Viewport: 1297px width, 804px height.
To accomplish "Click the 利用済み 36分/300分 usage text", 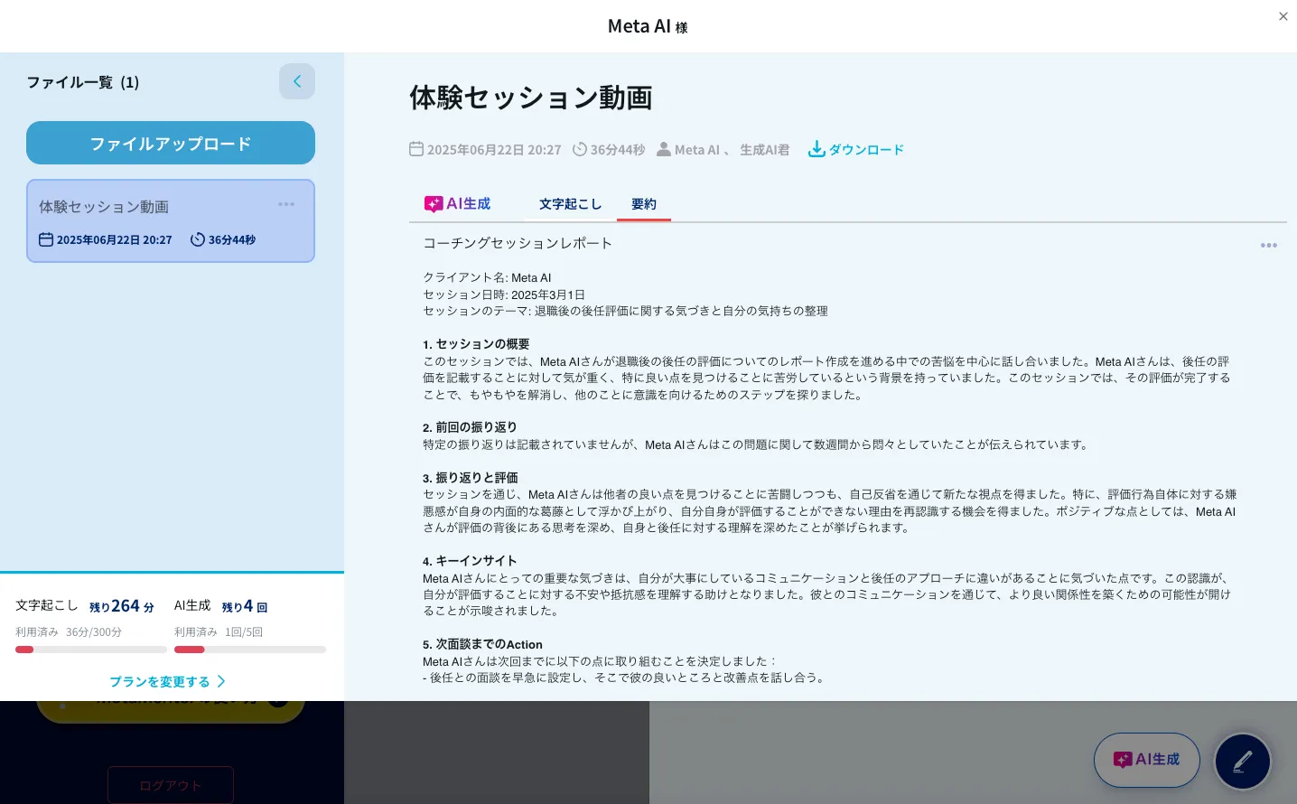I will click(69, 632).
